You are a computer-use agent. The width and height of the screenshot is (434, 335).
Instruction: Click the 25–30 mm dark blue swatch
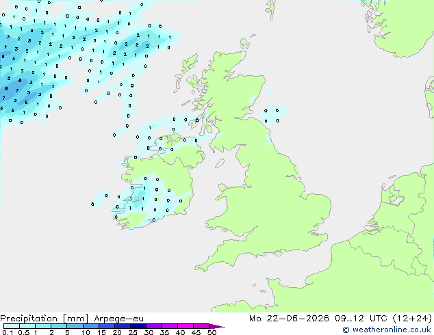point(138,326)
